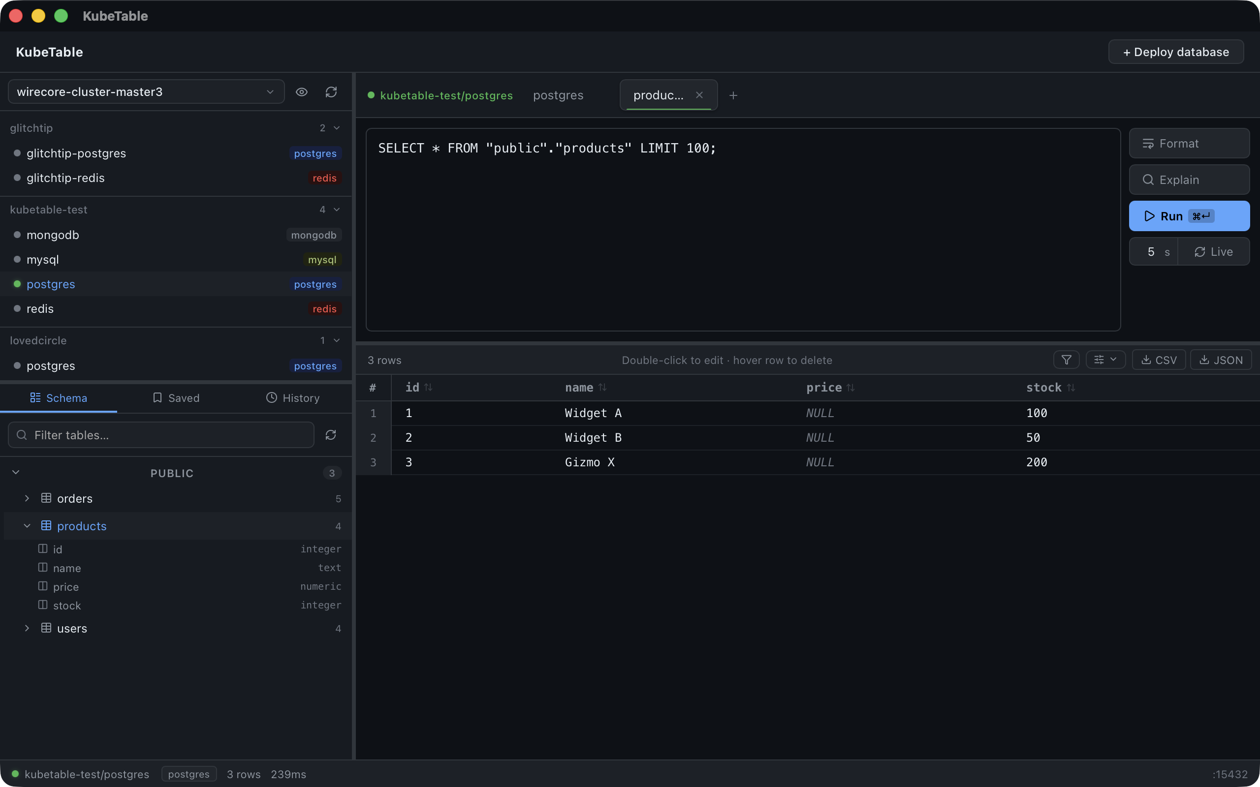The image size is (1260, 787).
Task: Click the orders table grid icon
Action: click(x=46, y=498)
